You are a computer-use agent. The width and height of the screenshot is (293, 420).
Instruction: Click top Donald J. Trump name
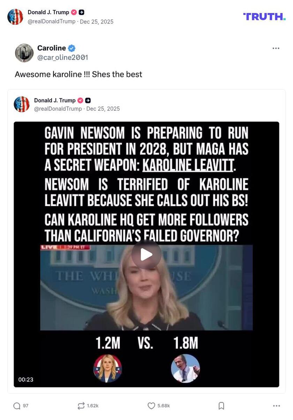(x=48, y=12)
